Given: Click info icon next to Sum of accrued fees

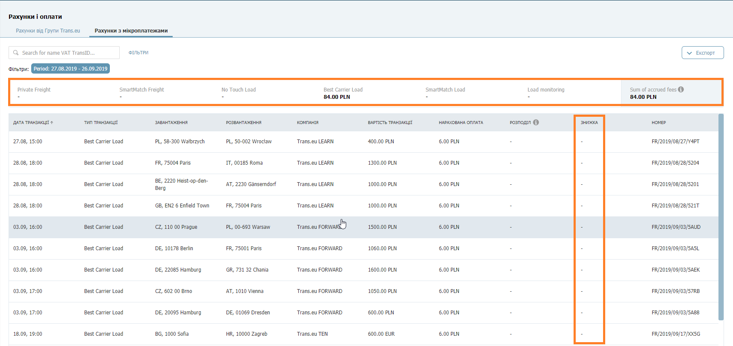Looking at the screenshot, I should coord(681,89).
